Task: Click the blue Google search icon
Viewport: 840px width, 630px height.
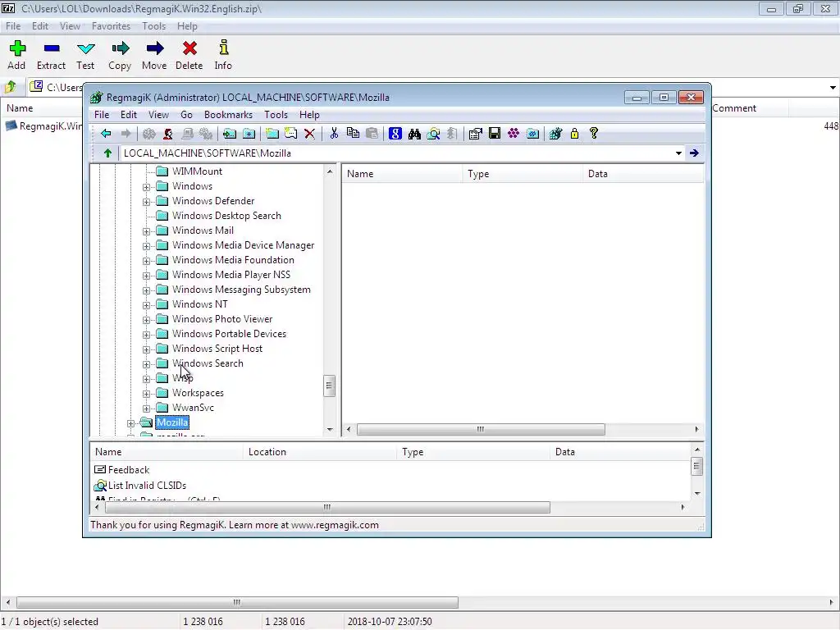Action: coord(395,134)
